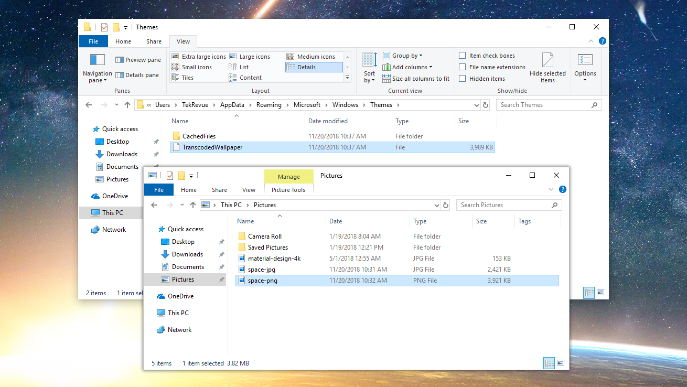Viewport: 687px width, 387px height.
Task: Go back in Pictures window
Action: 154,205
